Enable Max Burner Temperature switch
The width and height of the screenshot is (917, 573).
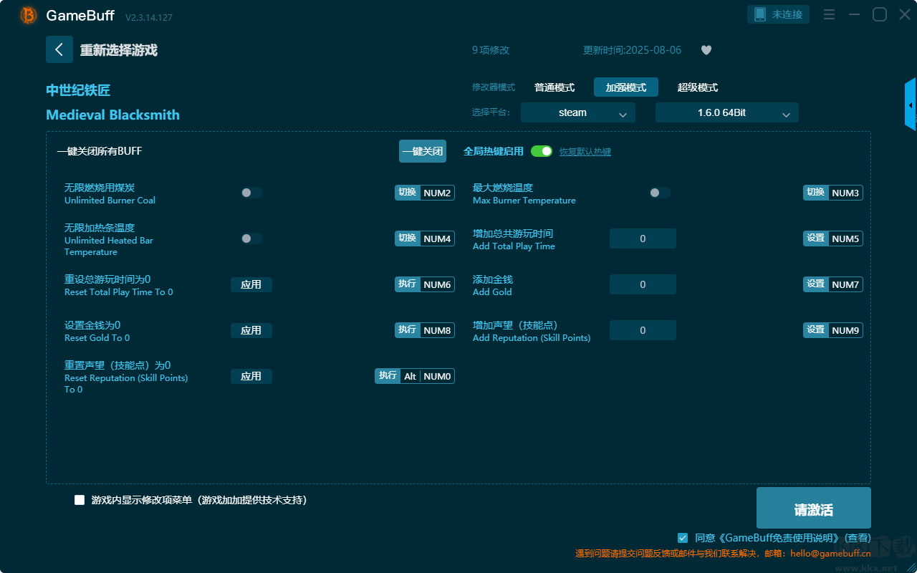tap(659, 193)
